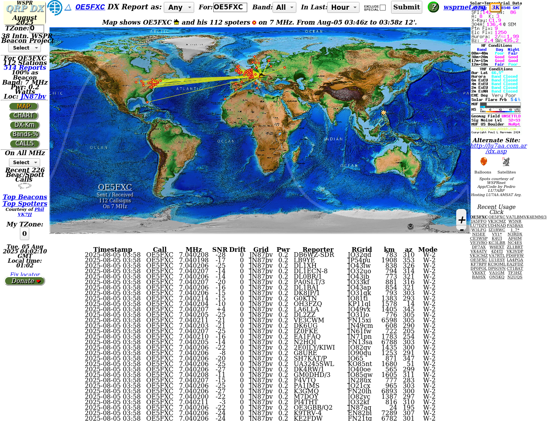Switch to the CHART view
Image resolution: width=549 pixels, height=421 pixels.
[24, 115]
